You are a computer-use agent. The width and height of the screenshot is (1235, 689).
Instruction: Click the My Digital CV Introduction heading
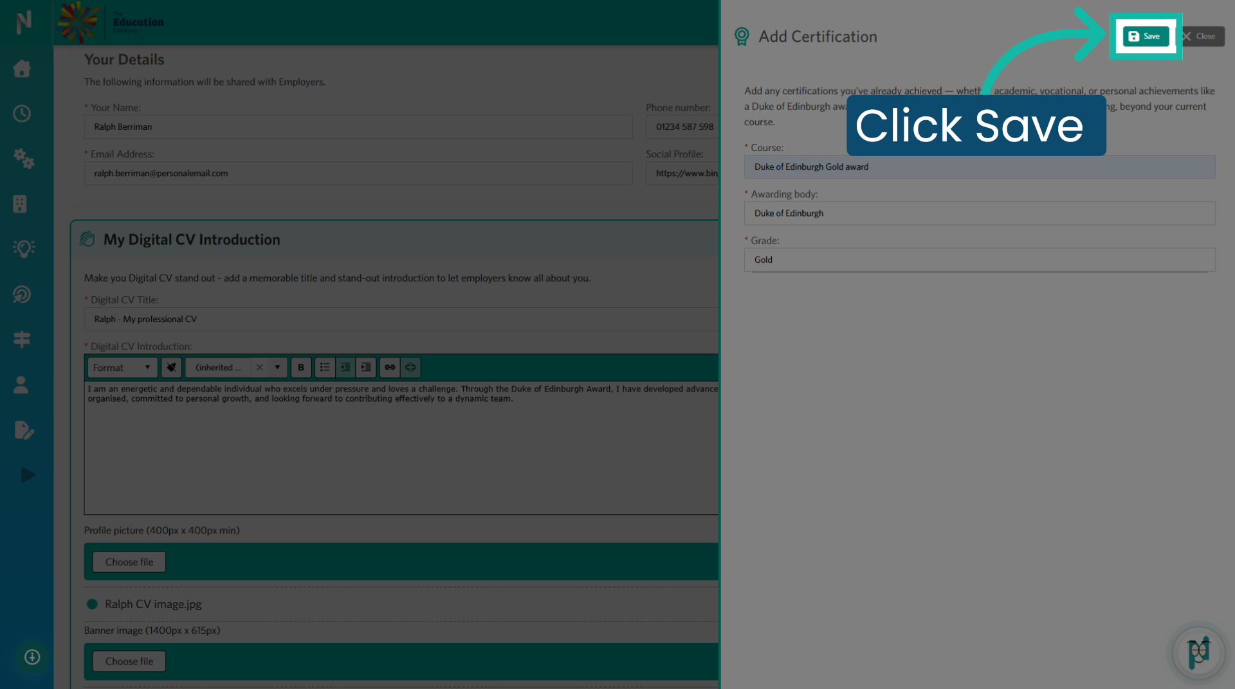192,240
